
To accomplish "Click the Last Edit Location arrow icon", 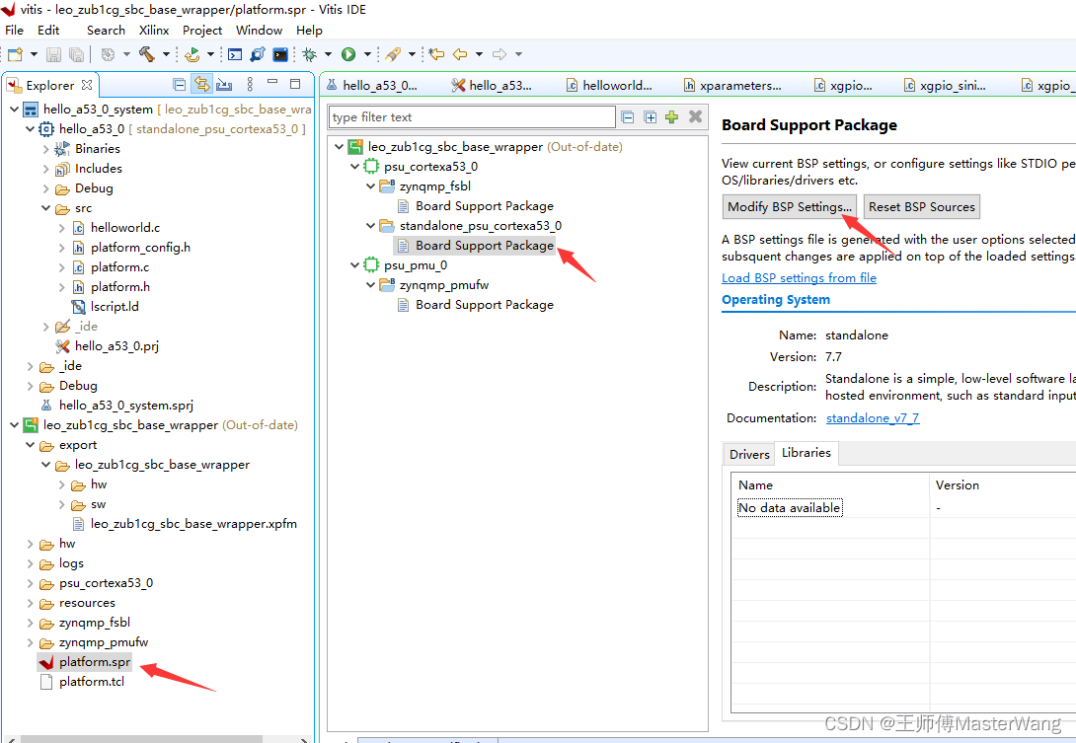I will (x=436, y=54).
